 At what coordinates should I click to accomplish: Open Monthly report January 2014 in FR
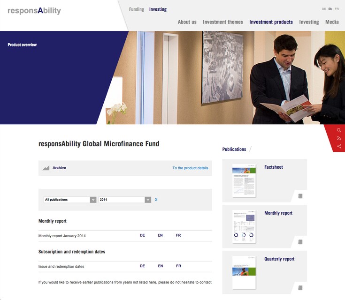coord(178,235)
